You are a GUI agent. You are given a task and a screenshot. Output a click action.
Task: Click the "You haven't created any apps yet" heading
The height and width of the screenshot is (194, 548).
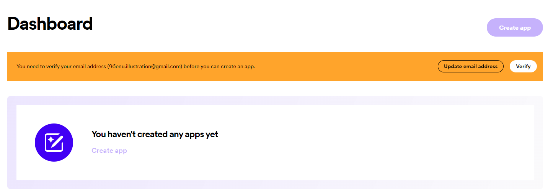tap(155, 134)
